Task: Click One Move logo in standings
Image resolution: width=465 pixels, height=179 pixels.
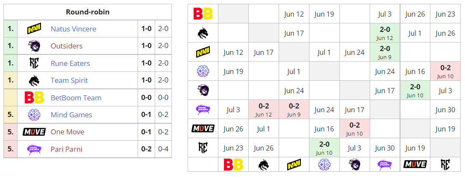Action: [34, 132]
